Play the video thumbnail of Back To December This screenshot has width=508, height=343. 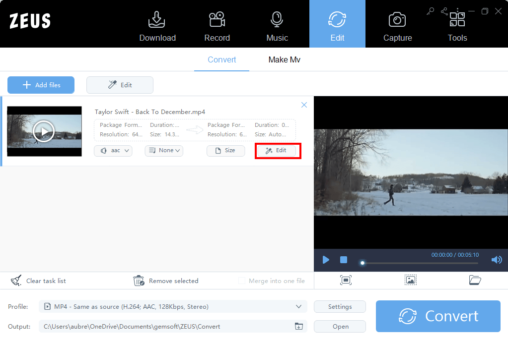tap(44, 131)
